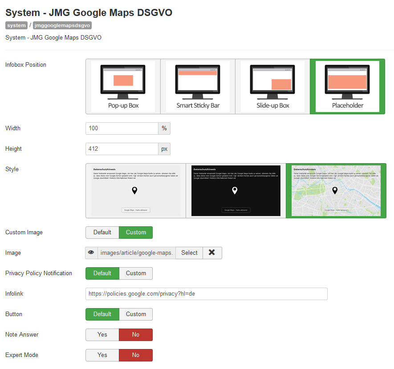
Task: Select the map background style thumbnail
Action: coord(336,191)
